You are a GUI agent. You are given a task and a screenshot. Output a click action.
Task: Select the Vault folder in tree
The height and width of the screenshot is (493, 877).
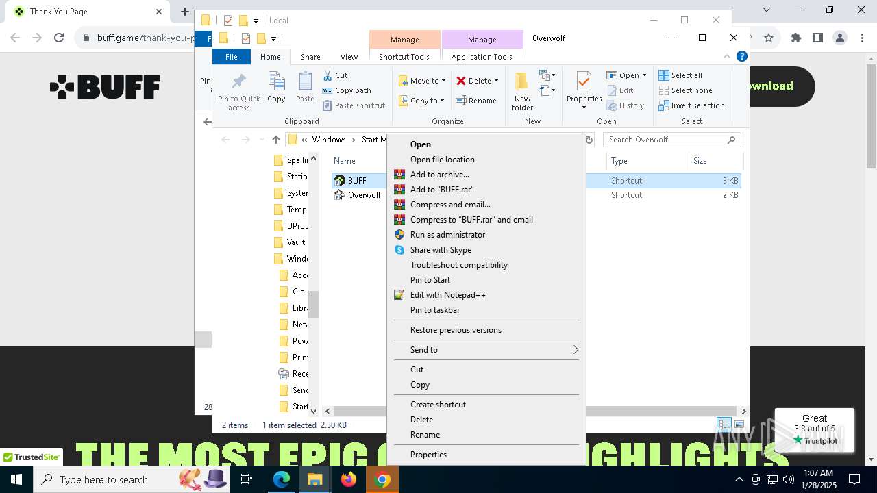[290, 242]
